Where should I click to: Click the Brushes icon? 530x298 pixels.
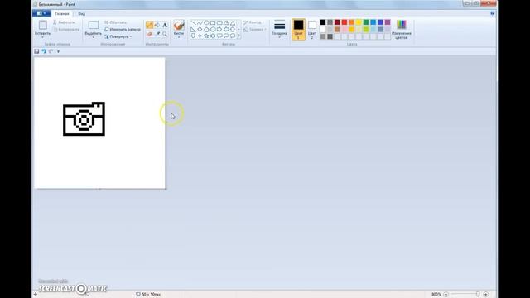pyautogui.click(x=179, y=26)
